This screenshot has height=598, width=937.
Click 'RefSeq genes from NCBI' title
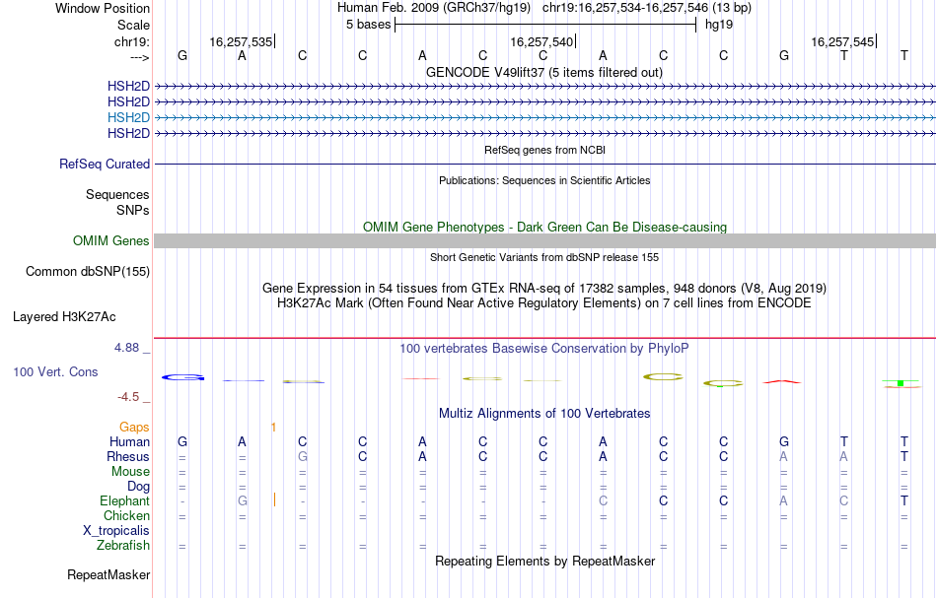(544, 150)
